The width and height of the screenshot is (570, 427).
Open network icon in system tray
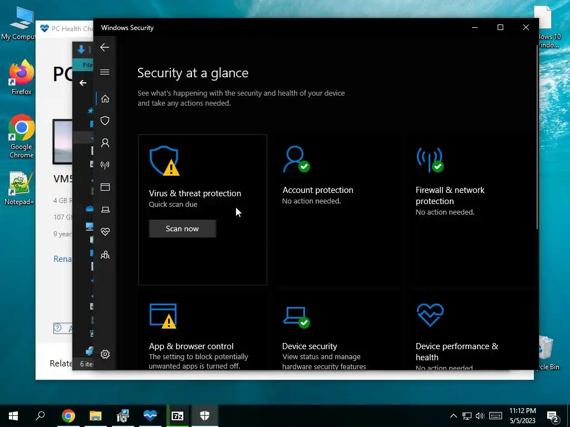click(x=467, y=416)
